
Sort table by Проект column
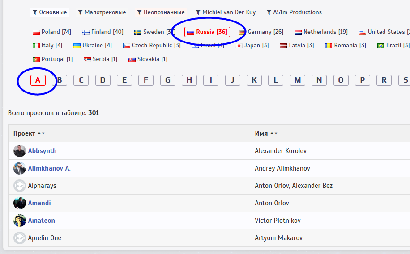click(x=29, y=133)
